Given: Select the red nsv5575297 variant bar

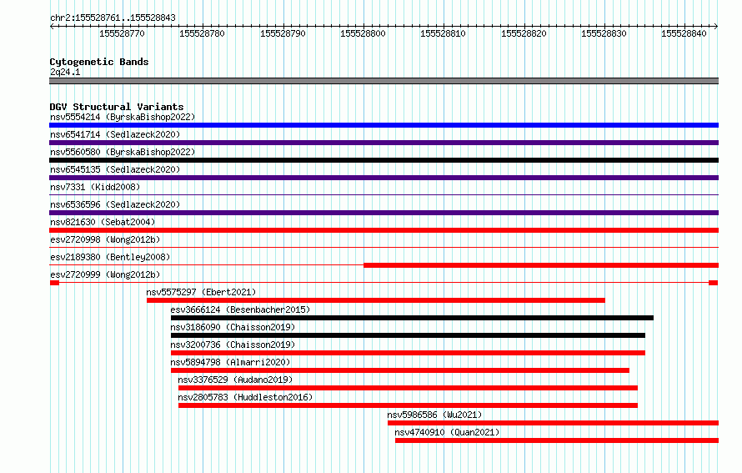Looking at the screenshot, I should (x=376, y=300).
